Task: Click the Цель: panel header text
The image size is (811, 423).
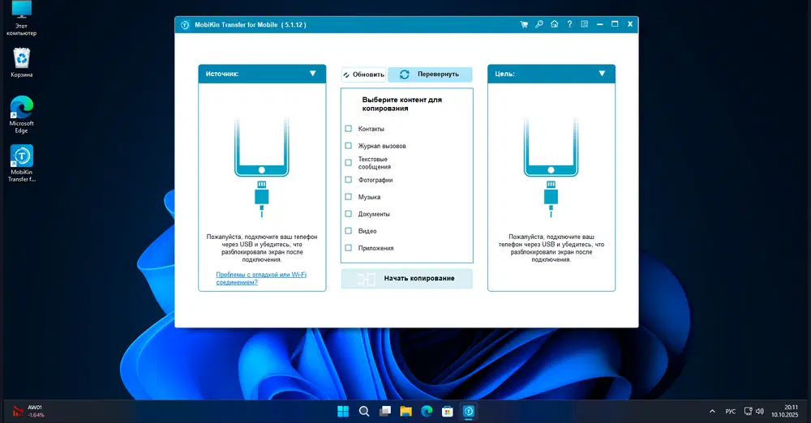Action: [x=504, y=74]
